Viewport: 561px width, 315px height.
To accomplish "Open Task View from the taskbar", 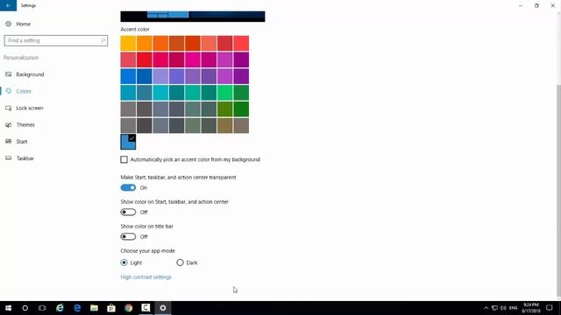I will click(42, 308).
